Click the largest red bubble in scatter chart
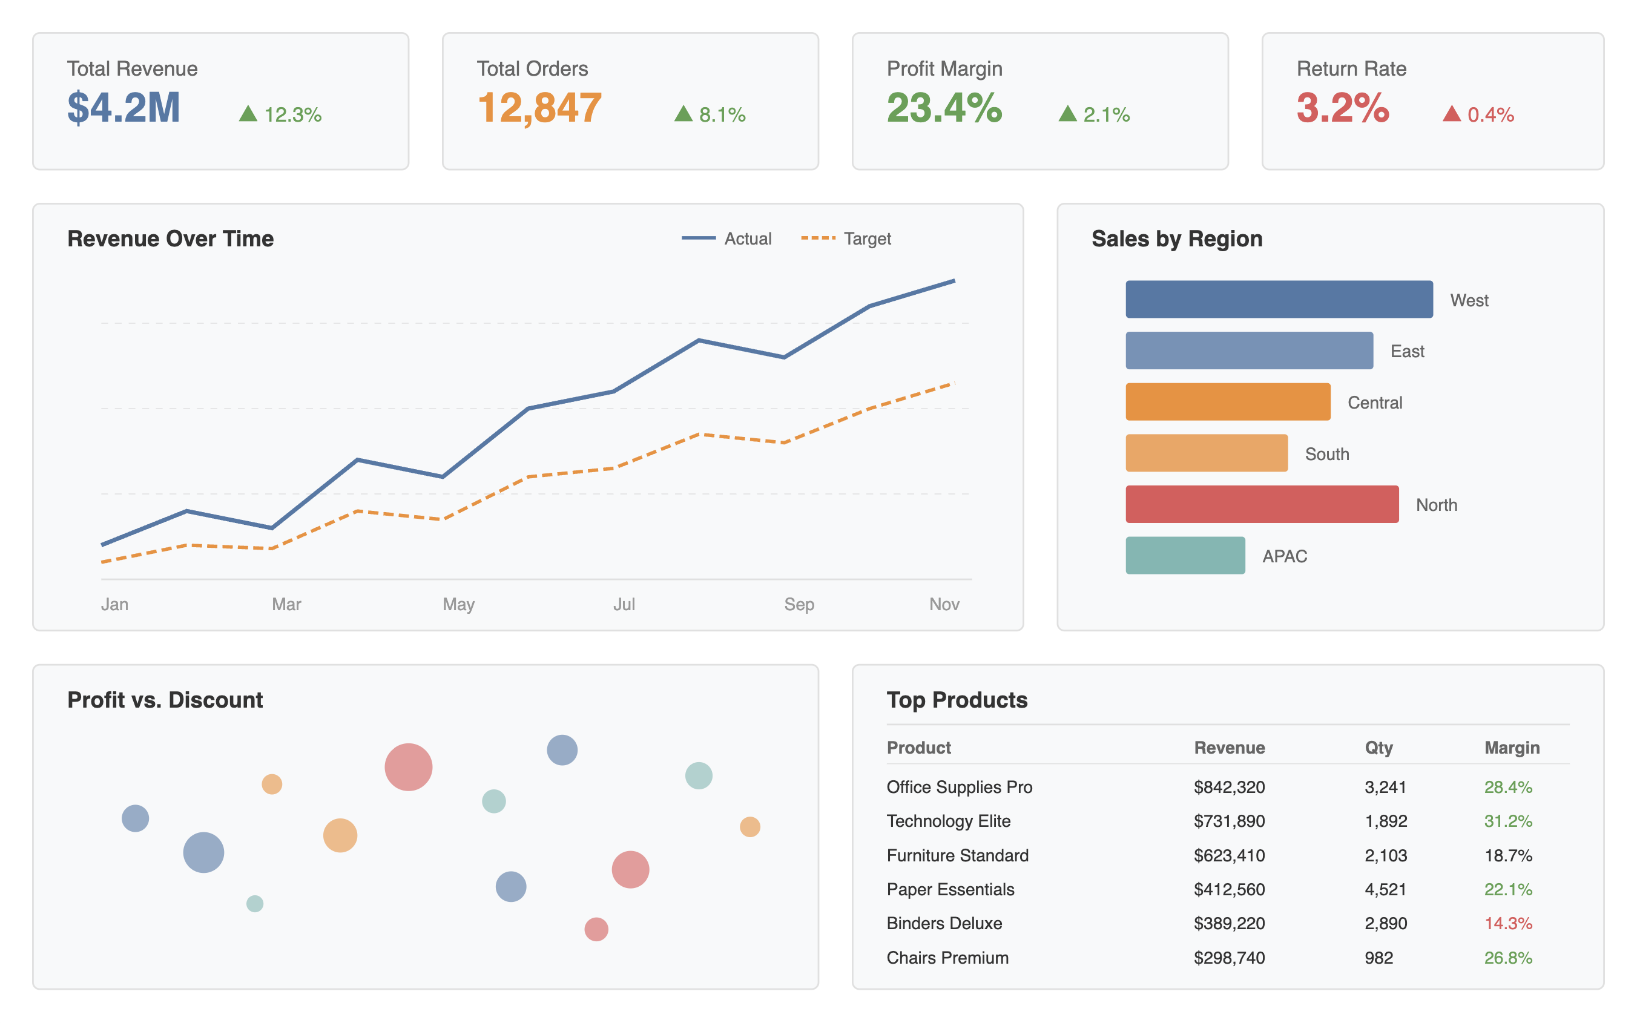The image size is (1637, 1023). pyautogui.click(x=409, y=766)
